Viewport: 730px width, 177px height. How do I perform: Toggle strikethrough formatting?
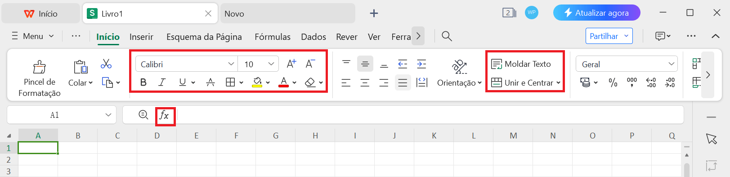point(210,82)
